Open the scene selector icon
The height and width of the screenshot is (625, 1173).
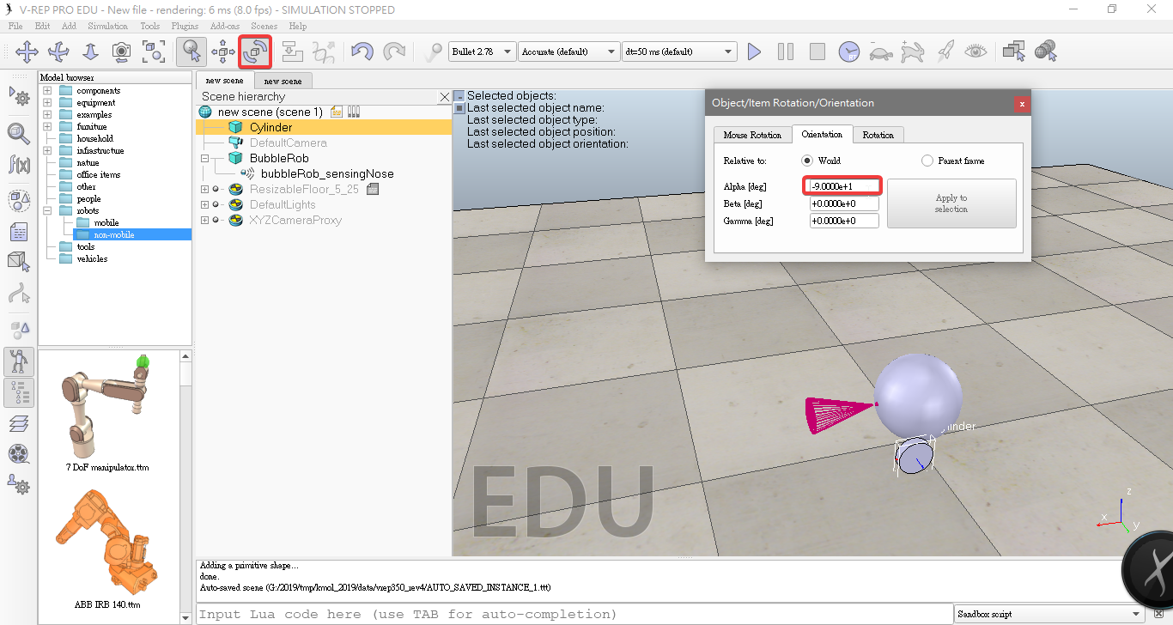(1046, 52)
